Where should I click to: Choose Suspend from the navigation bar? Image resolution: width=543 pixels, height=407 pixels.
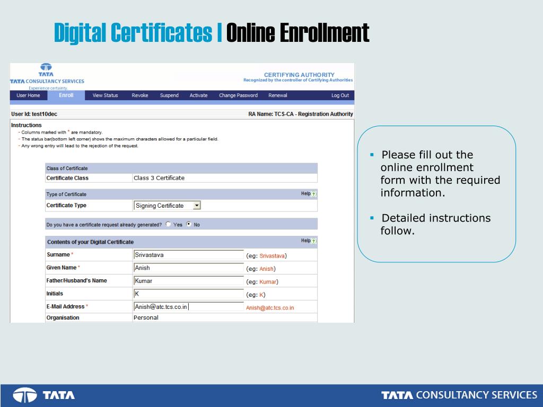tap(169, 95)
